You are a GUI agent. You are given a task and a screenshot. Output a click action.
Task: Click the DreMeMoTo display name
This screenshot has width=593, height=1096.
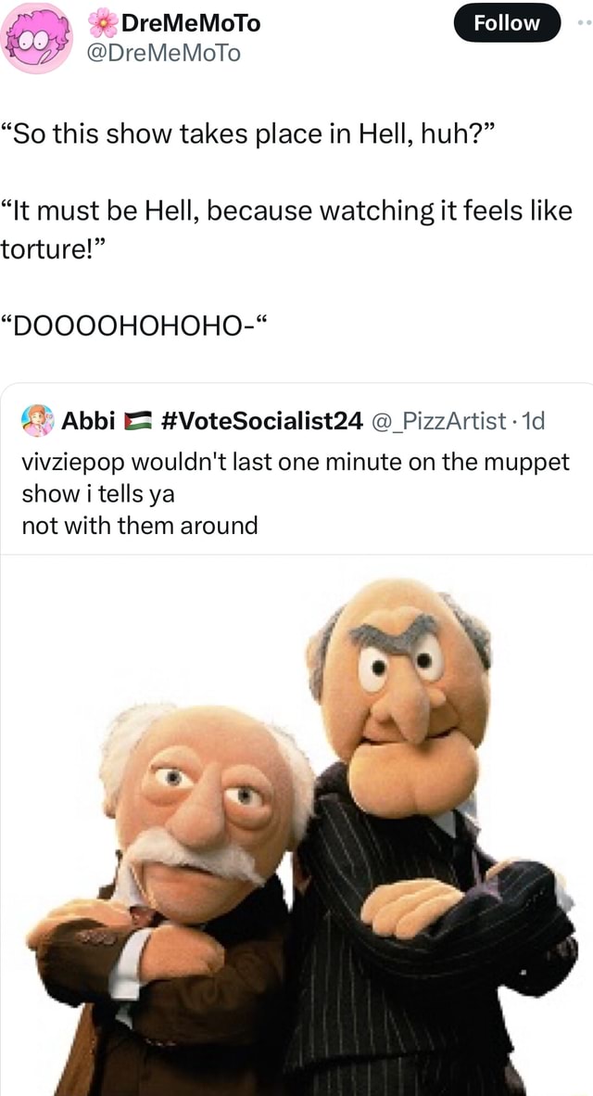click(x=191, y=24)
